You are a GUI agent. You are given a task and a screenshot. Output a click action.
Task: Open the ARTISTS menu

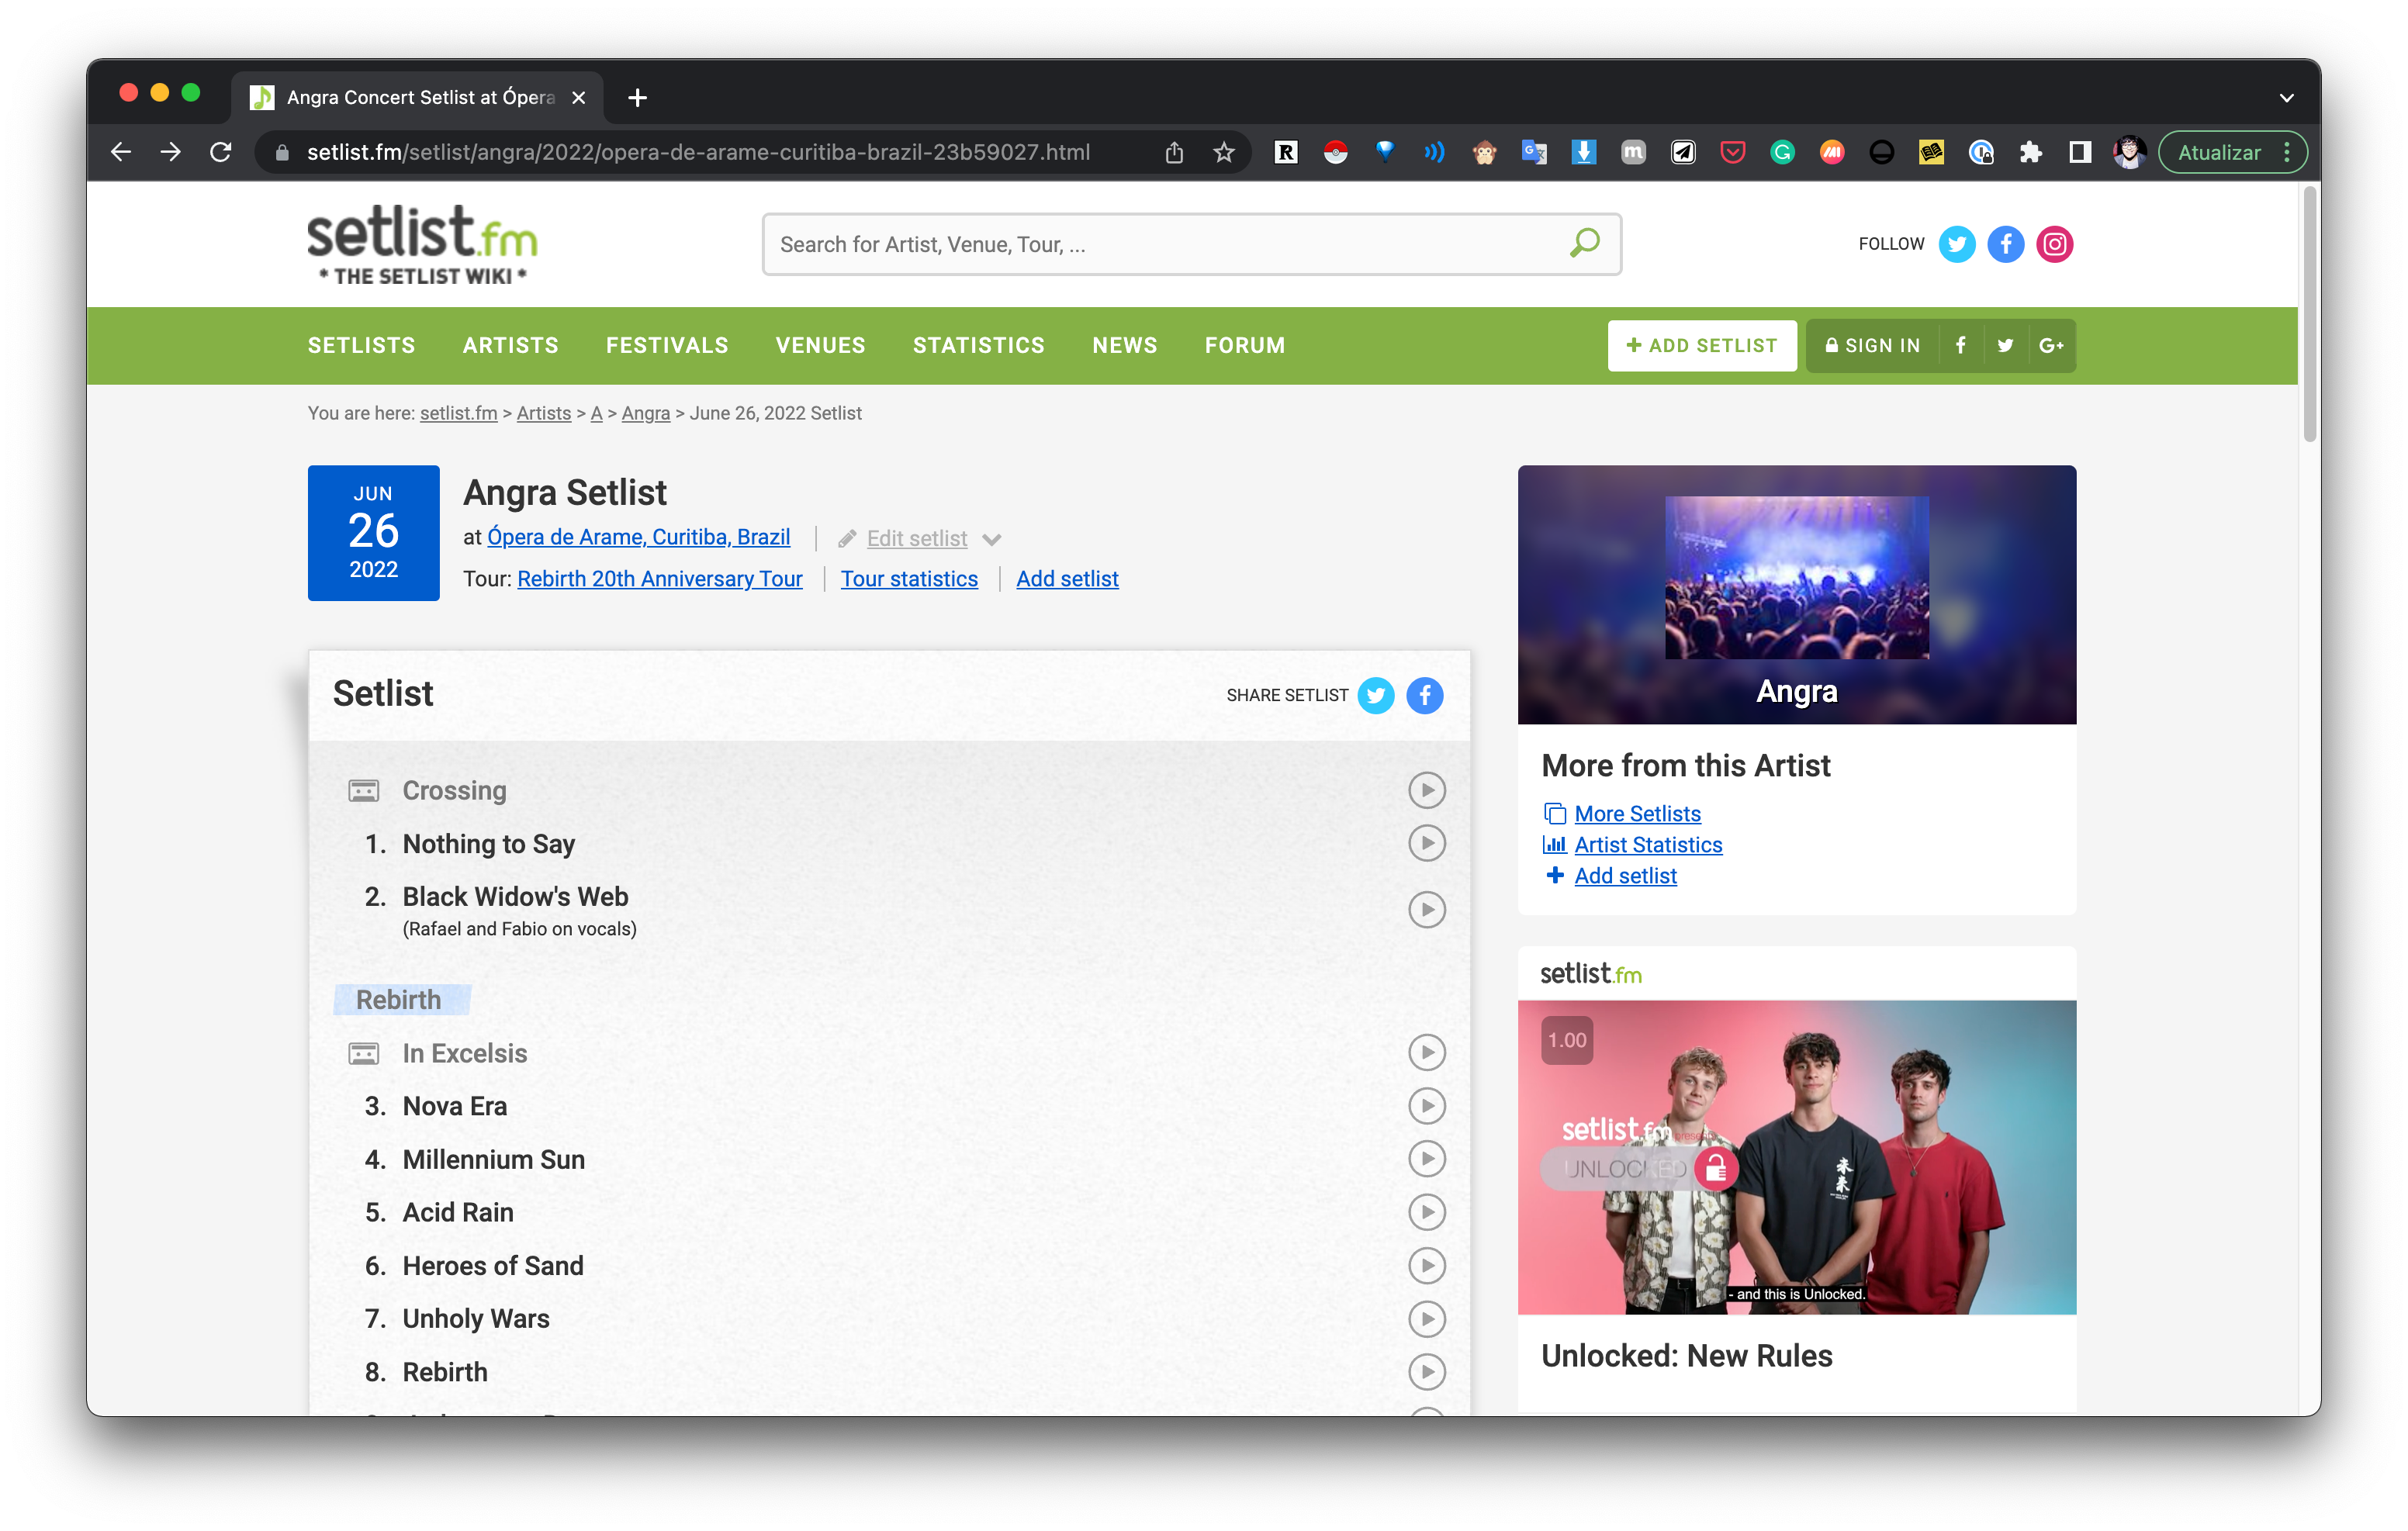[x=510, y=345]
